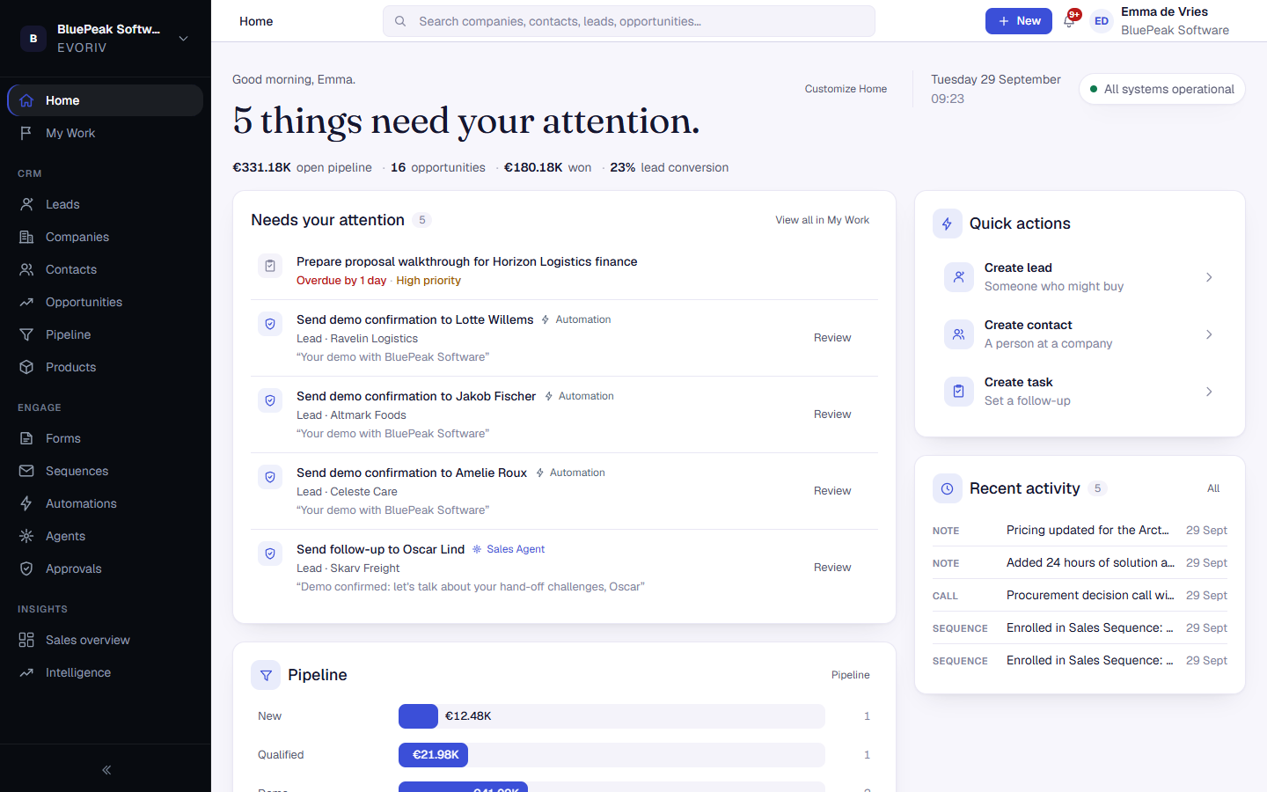Open the Pipeline link in the Pipeline card header
Image resolution: width=1267 pixels, height=792 pixels.
point(850,675)
